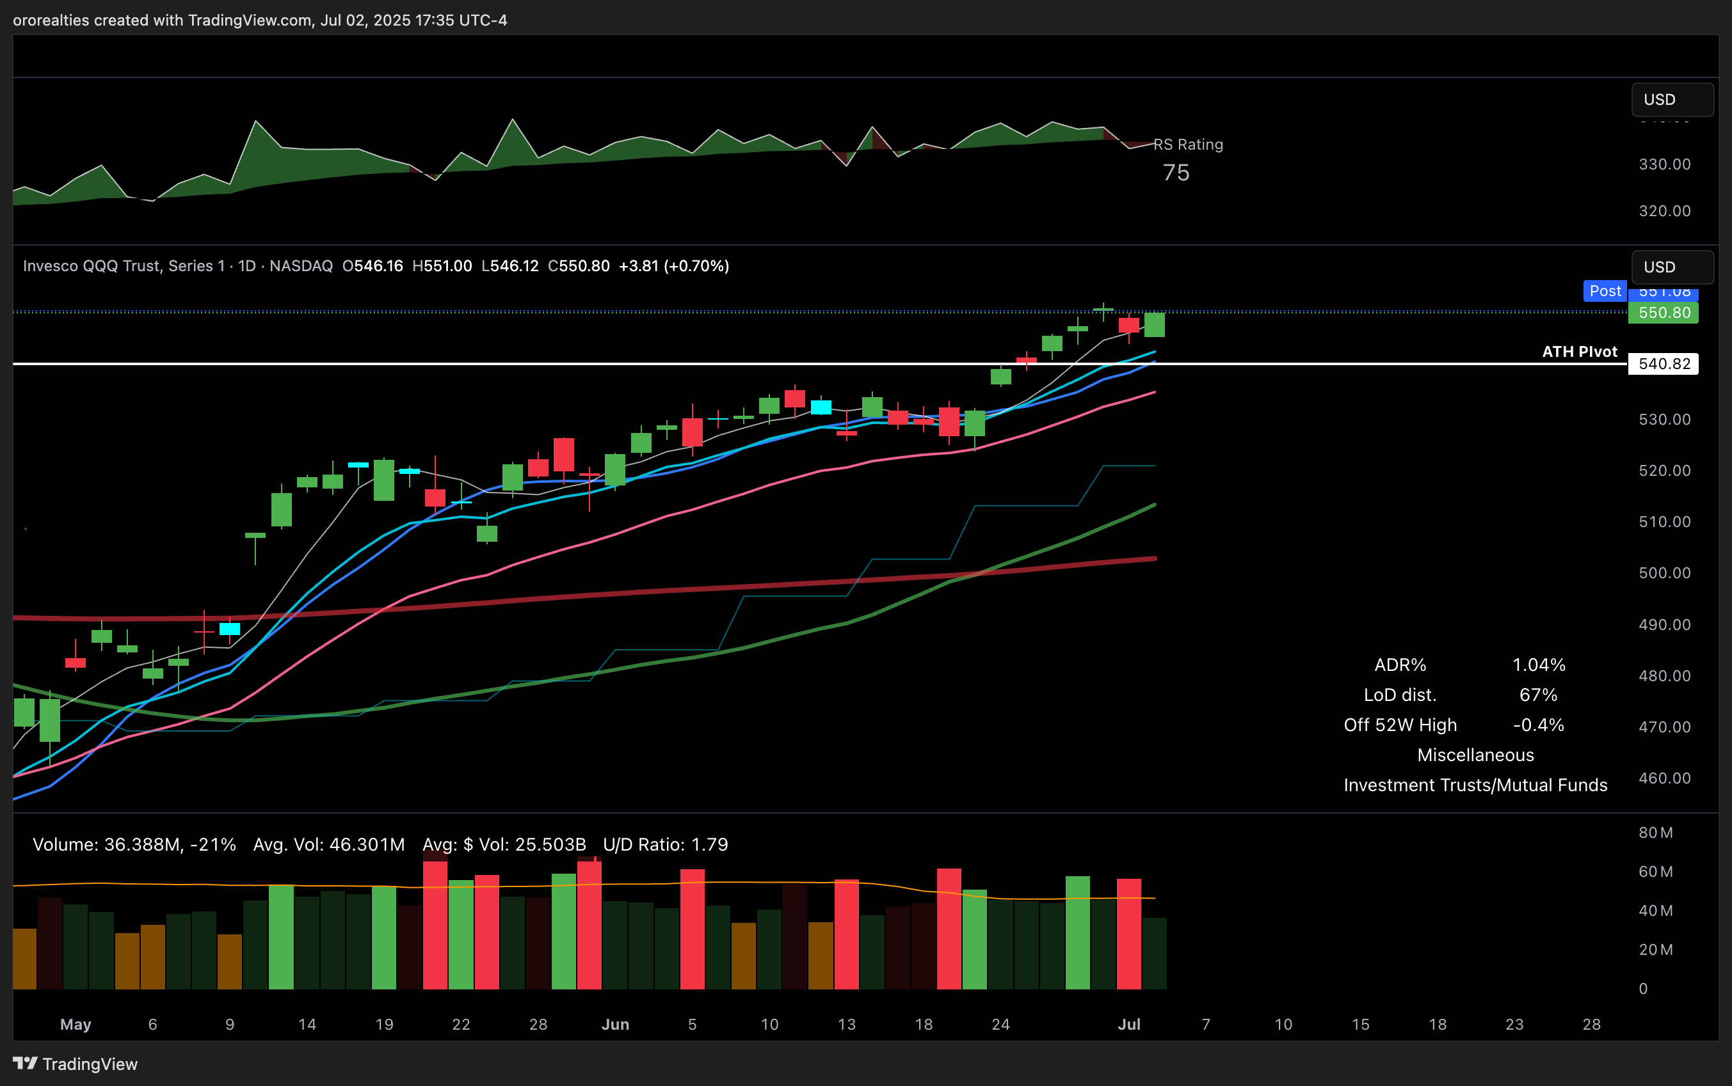Click the last volume bar for Jul 2
The width and height of the screenshot is (1732, 1086).
[x=1154, y=954]
